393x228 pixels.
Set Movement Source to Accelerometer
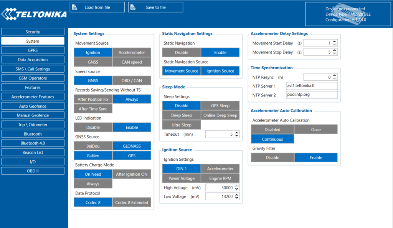coord(132,52)
